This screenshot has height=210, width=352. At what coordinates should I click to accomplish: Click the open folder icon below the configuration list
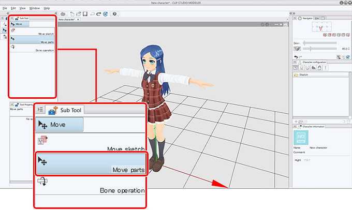(x=301, y=122)
